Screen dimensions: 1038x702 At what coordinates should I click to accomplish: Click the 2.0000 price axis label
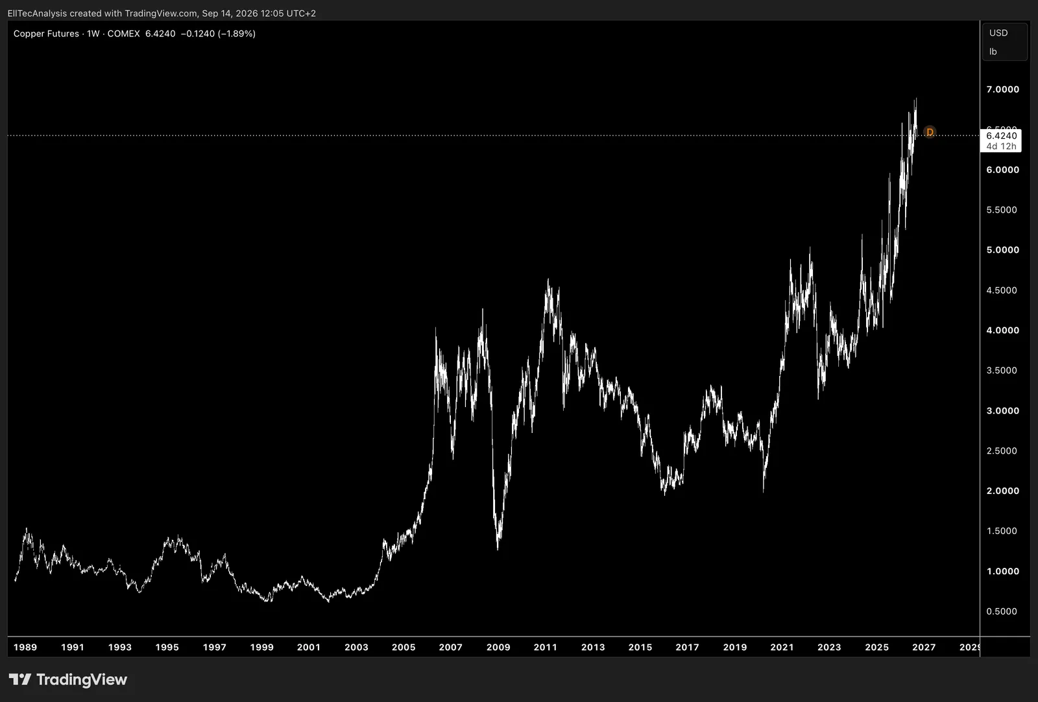(x=1002, y=491)
